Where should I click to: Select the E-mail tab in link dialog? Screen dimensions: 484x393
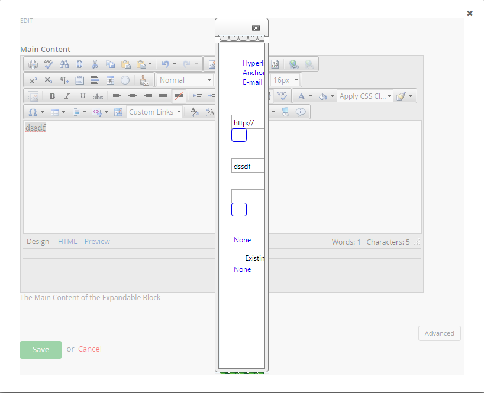point(253,82)
